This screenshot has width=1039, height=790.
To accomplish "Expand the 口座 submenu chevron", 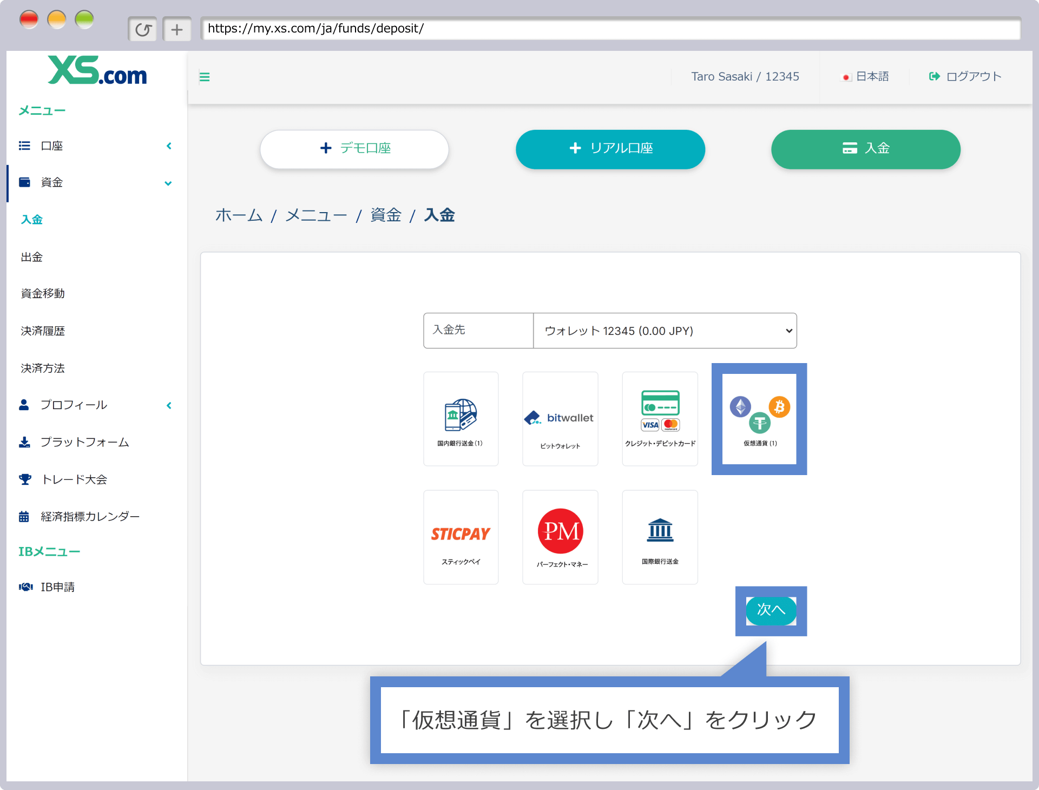I will point(169,146).
